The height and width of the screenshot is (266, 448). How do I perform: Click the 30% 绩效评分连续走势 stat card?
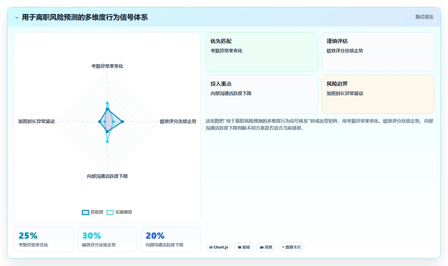(x=107, y=239)
